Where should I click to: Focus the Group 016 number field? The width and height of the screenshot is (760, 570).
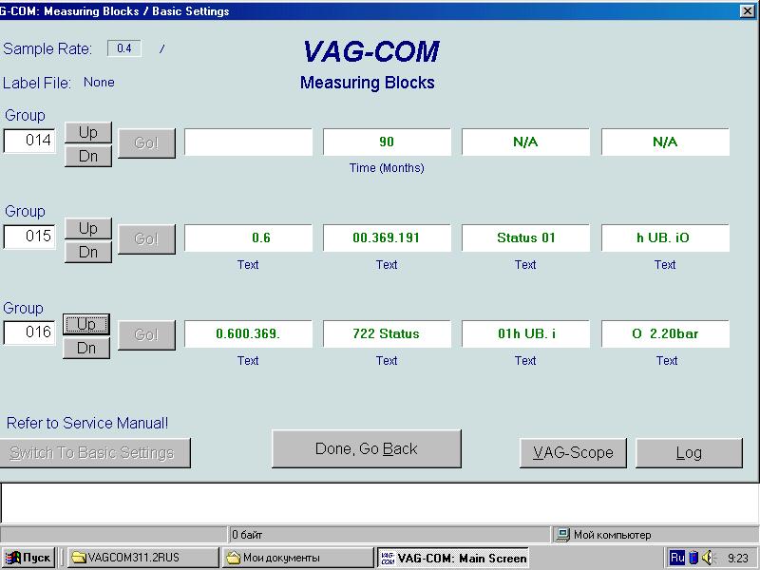point(29,333)
